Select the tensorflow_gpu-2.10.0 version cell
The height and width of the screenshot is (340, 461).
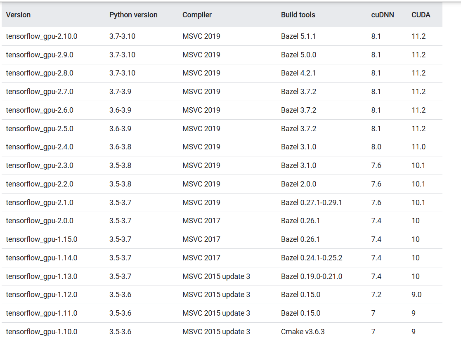coord(42,36)
